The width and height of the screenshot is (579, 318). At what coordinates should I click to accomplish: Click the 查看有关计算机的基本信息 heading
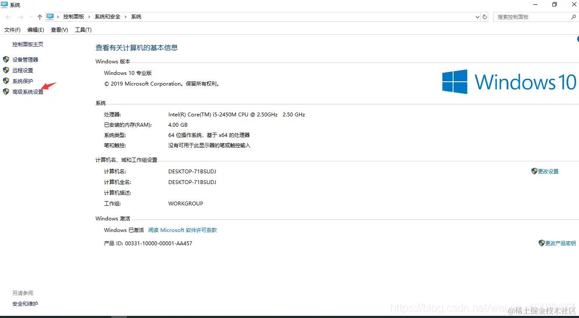[x=137, y=48]
